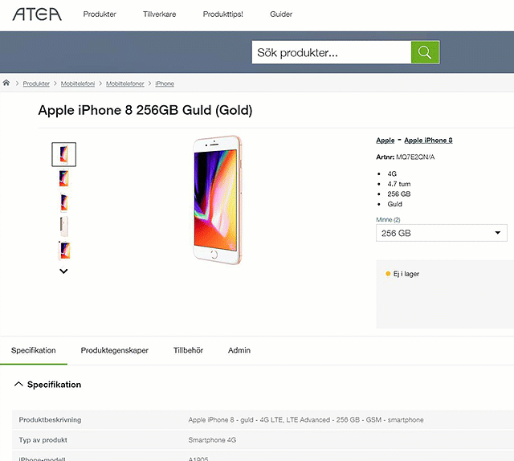Image resolution: width=514 pixels, height=461 pixels.
Task: Open the Produkttips! menu
Action: pos(223,14)
